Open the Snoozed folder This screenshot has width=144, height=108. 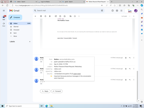16,30
